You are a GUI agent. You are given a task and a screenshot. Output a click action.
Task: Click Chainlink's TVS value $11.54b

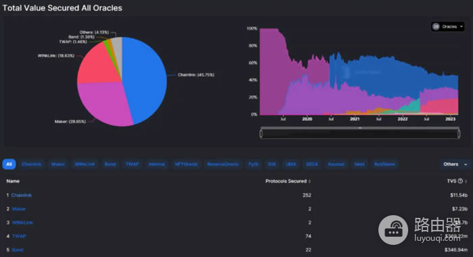tap(459, 195)
